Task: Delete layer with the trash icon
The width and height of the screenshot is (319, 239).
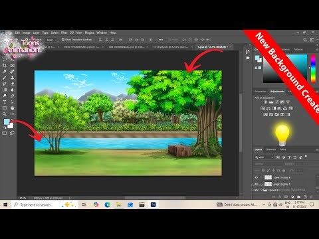Action: [x=311, y=197]
